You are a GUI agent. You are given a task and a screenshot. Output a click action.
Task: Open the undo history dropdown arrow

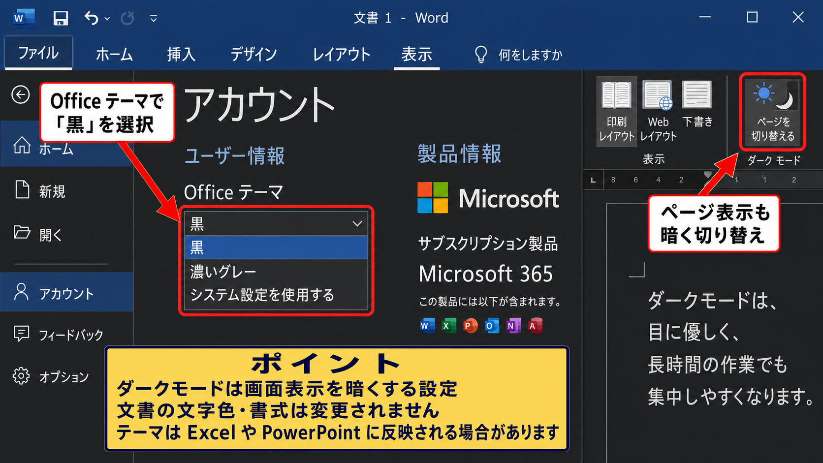(107, 19)
